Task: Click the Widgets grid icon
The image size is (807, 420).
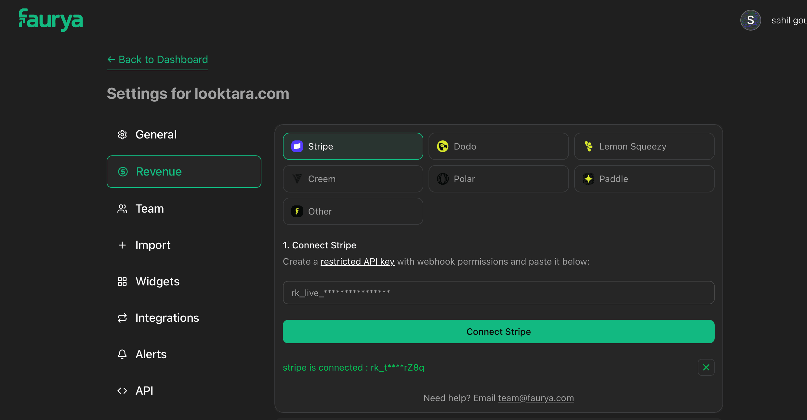Action: coord(122,282)
